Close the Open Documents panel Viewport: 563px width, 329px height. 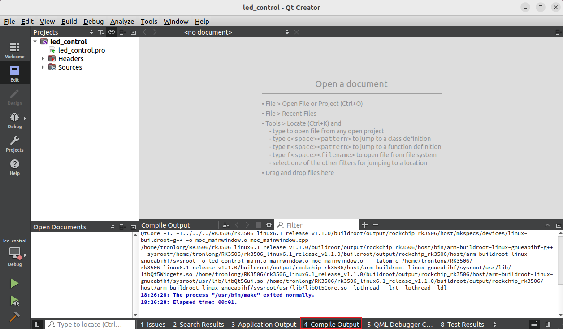pos(133,227)
